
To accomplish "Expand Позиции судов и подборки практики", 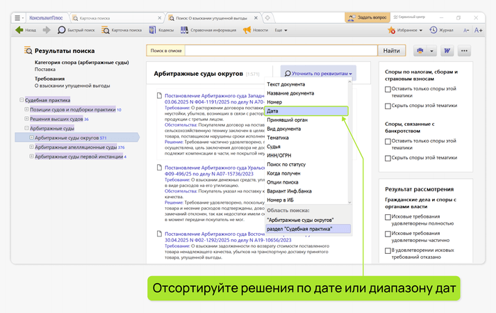I will coord(26,109).
